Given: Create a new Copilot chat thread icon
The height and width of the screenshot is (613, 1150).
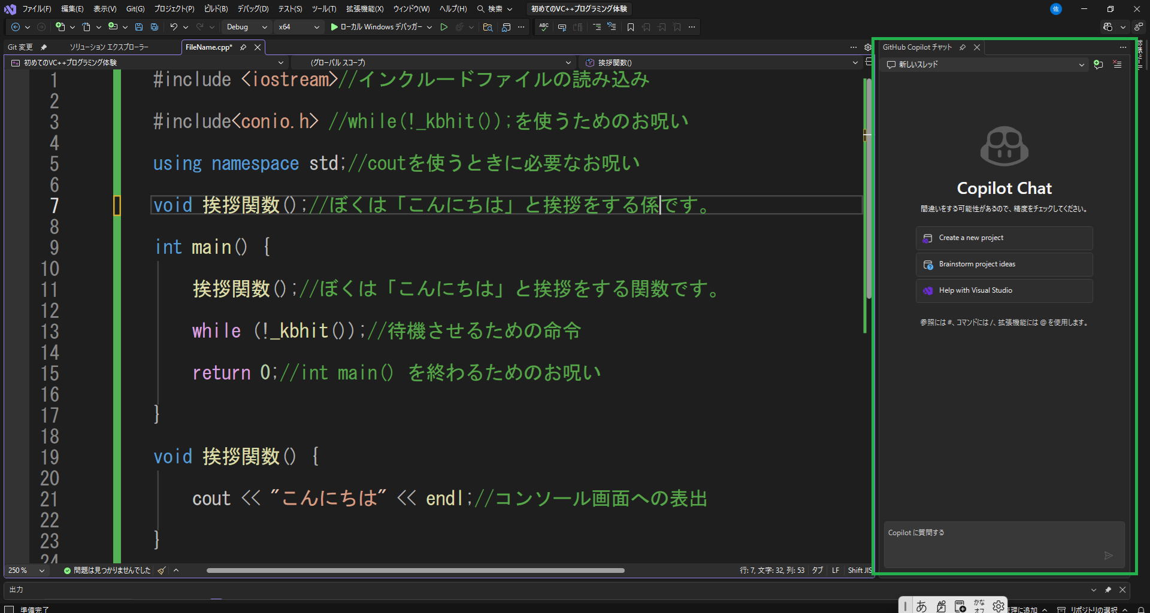Looking at the screenshot, I should coord(1098,65).
